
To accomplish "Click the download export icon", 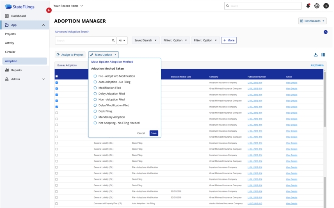I will (x=315, y=55).
